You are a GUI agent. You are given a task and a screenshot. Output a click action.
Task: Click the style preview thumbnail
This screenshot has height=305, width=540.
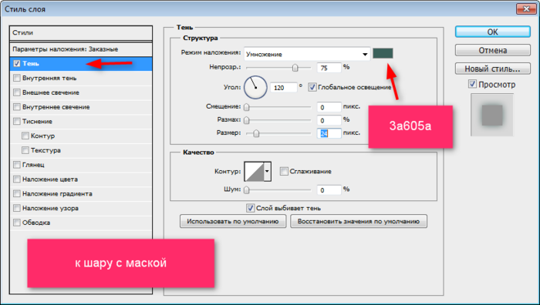(492, 115)
